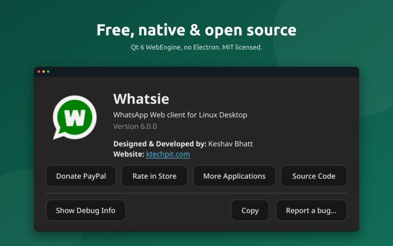Click the Qt 6 WebEngine subtitle text
Screen dimensions: 393x246
(197, 47)
